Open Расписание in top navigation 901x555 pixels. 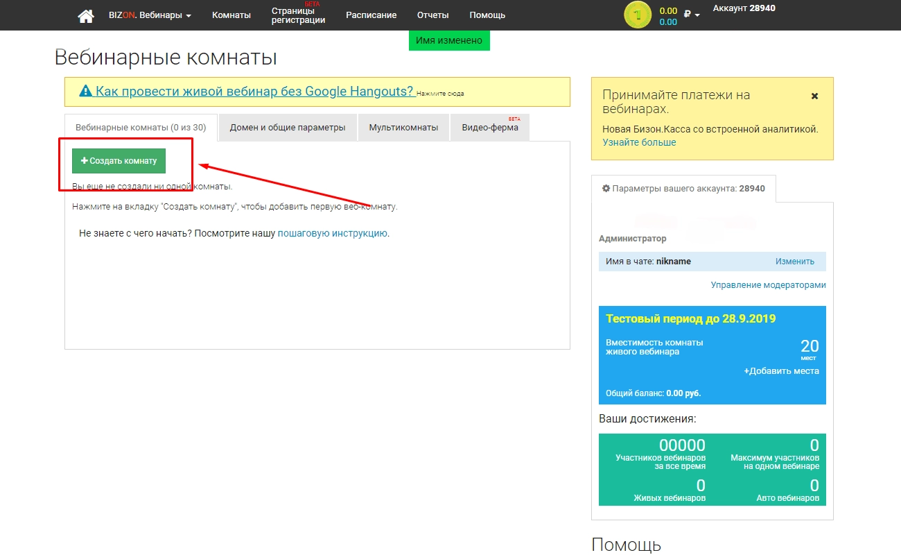(x=371, y=15)
